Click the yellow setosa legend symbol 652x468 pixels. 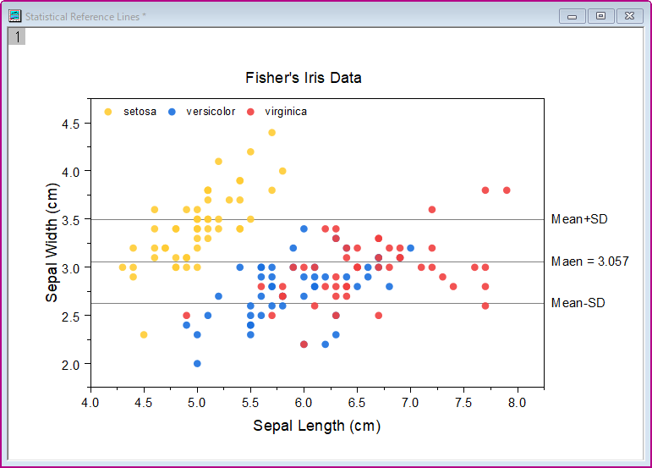[108, 112]
